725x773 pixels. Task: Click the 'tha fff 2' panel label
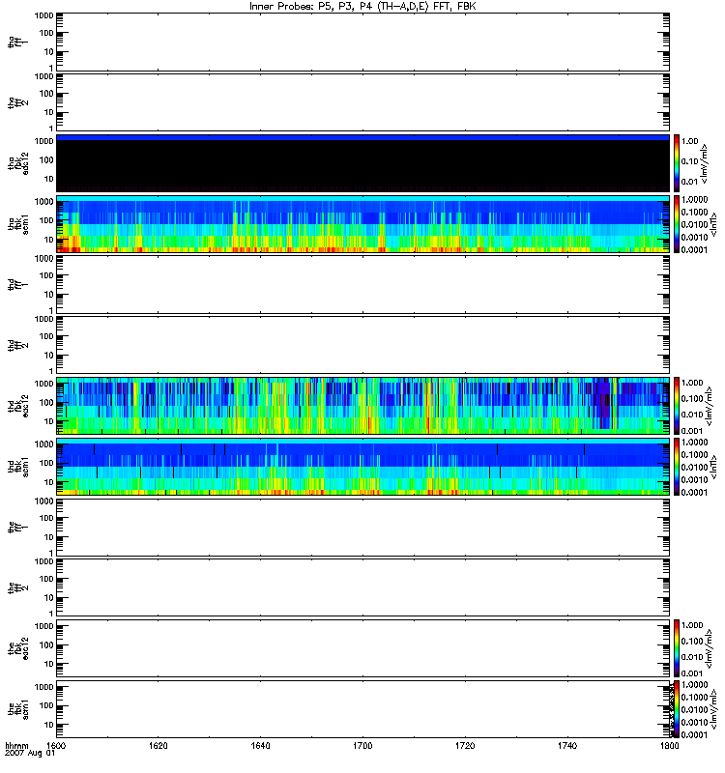pyautogui.click(x=17, y=102)
